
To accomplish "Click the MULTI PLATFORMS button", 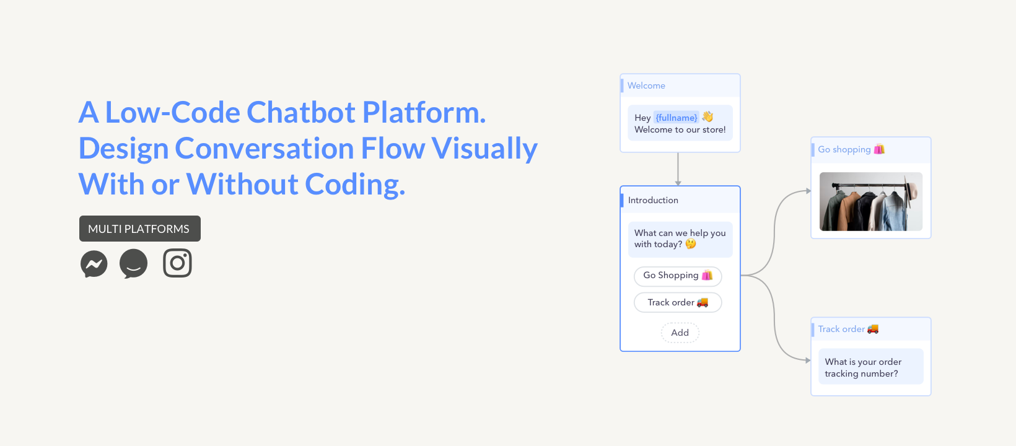I will (140, 229).
